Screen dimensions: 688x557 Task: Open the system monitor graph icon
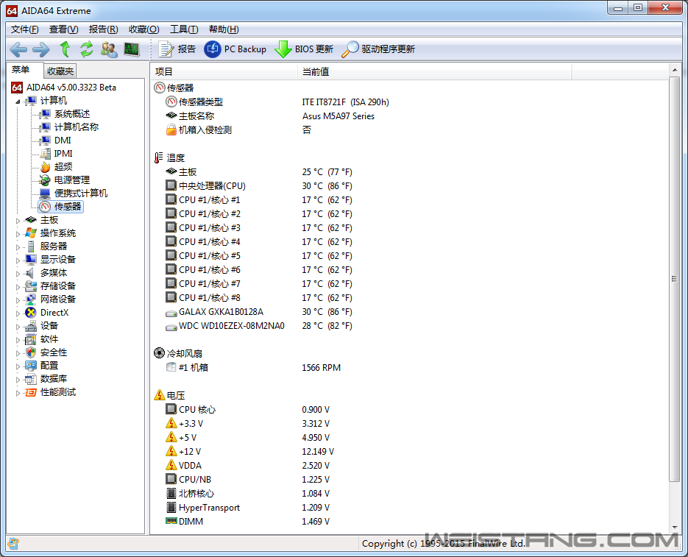click(132, 49)
